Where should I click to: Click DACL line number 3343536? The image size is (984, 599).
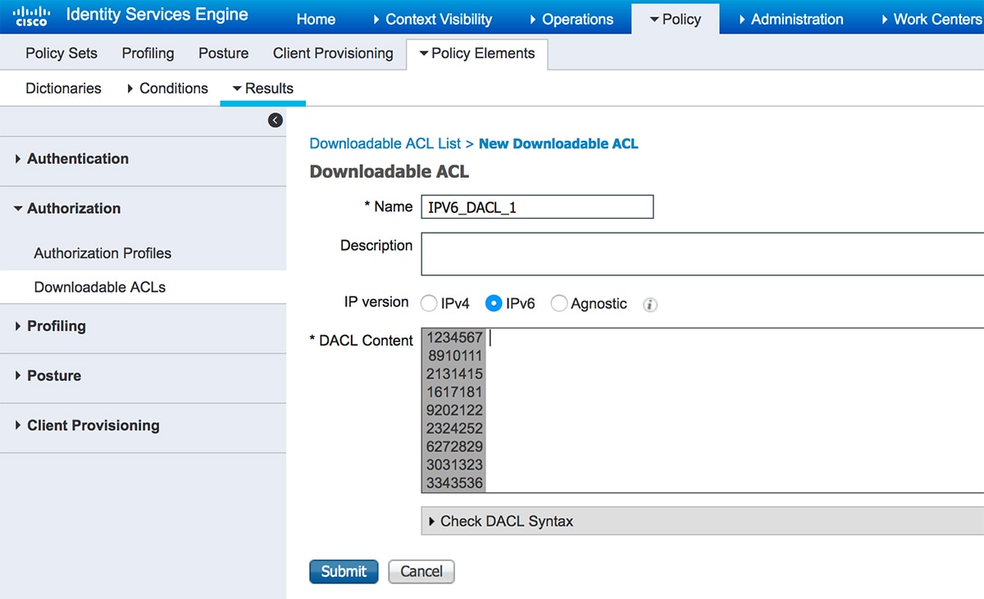(455, 483)
